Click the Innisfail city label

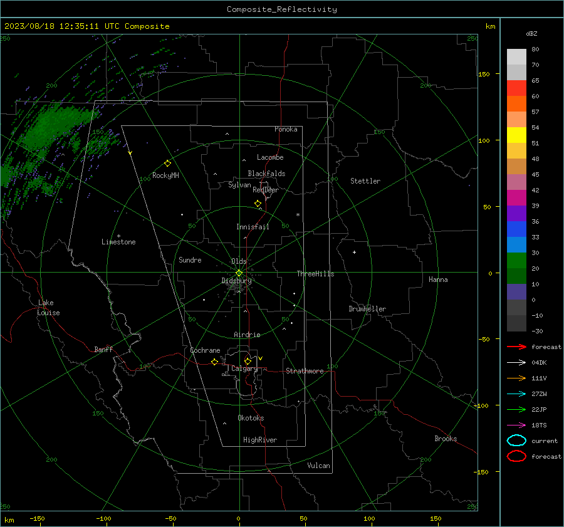253,227
